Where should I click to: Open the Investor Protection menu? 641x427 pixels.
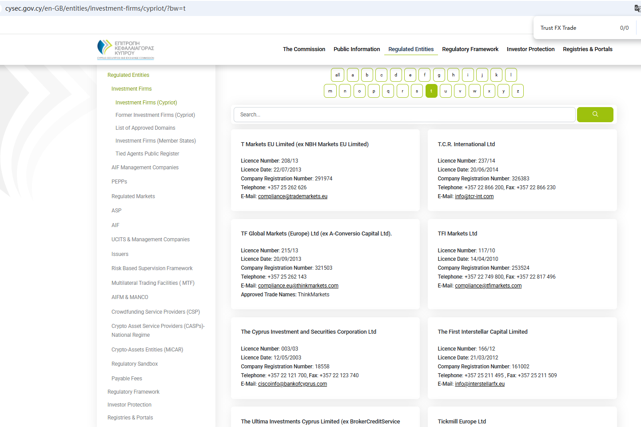pos(530,49)
